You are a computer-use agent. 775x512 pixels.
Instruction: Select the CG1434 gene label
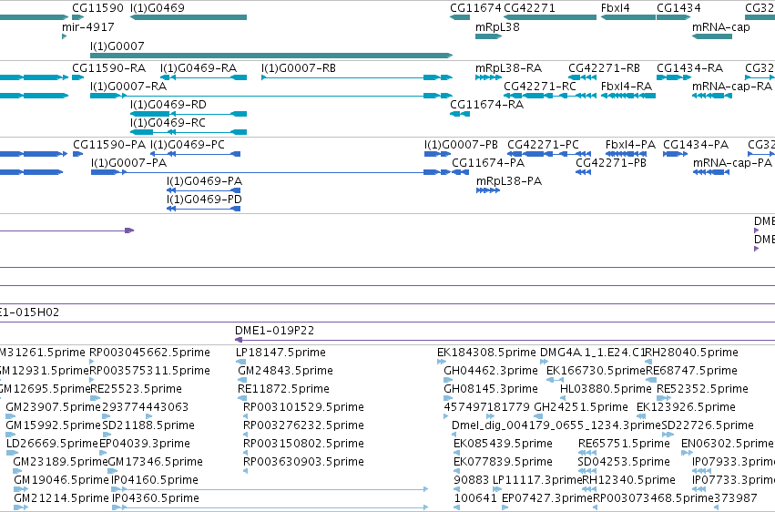point(678,8)
